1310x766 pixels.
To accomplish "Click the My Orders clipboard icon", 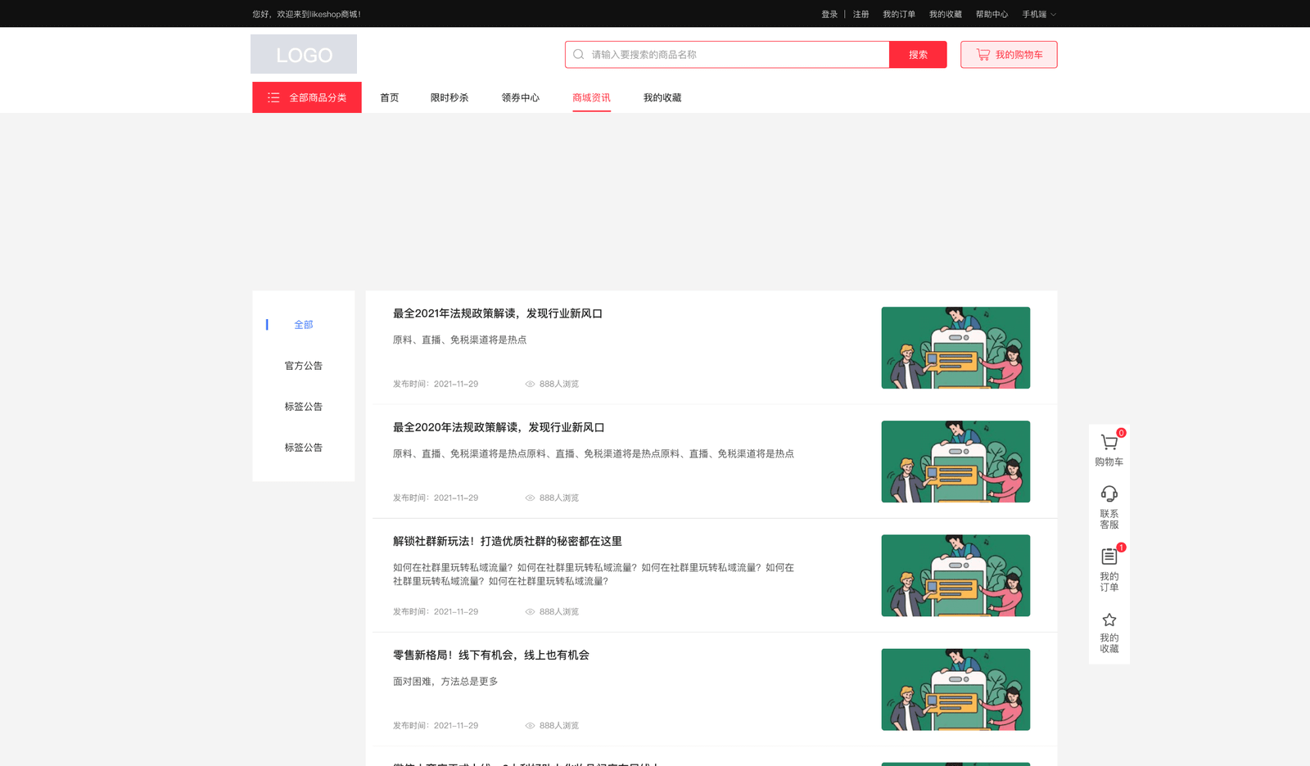I will [x=1109, y=556].
